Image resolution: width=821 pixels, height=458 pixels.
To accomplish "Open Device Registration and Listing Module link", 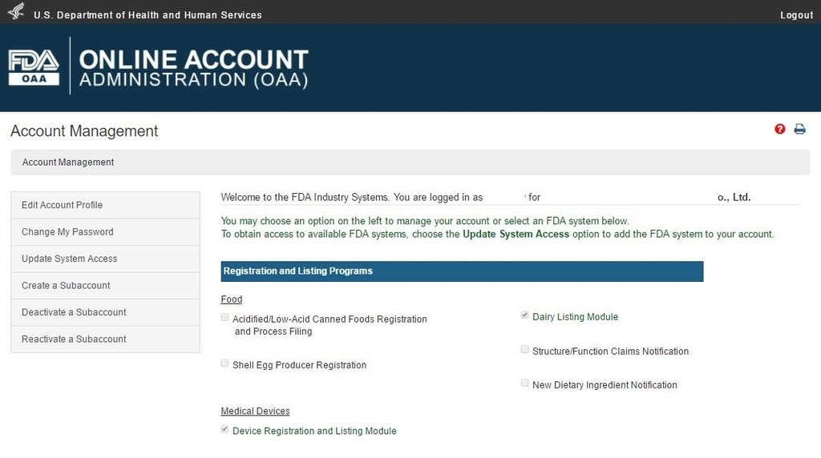I will coord(314,431).
